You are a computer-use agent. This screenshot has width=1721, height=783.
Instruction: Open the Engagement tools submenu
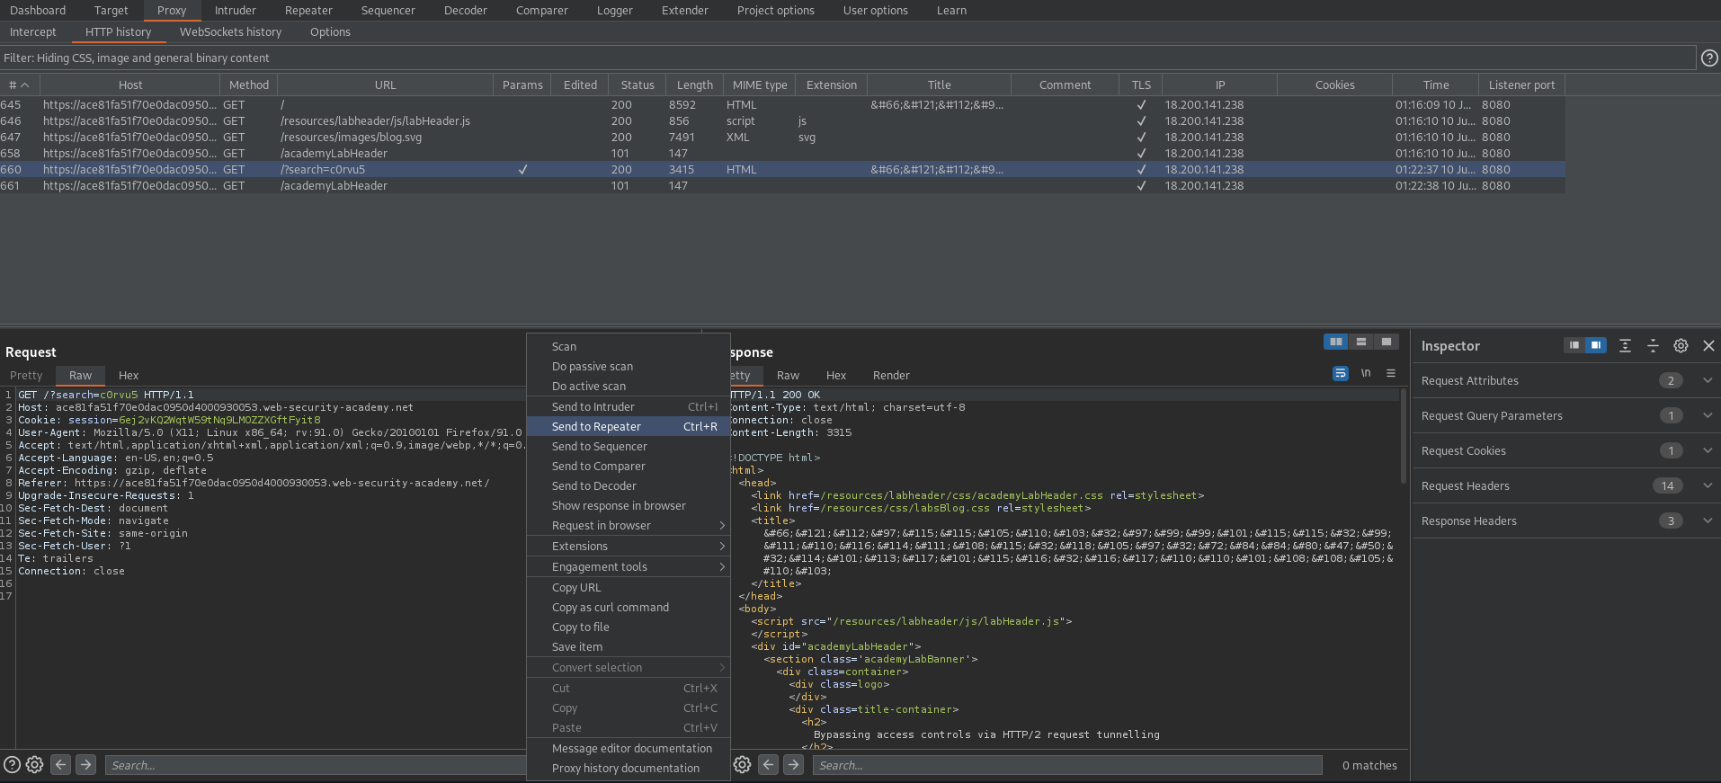pyautogui.click(x=629, y=567)
